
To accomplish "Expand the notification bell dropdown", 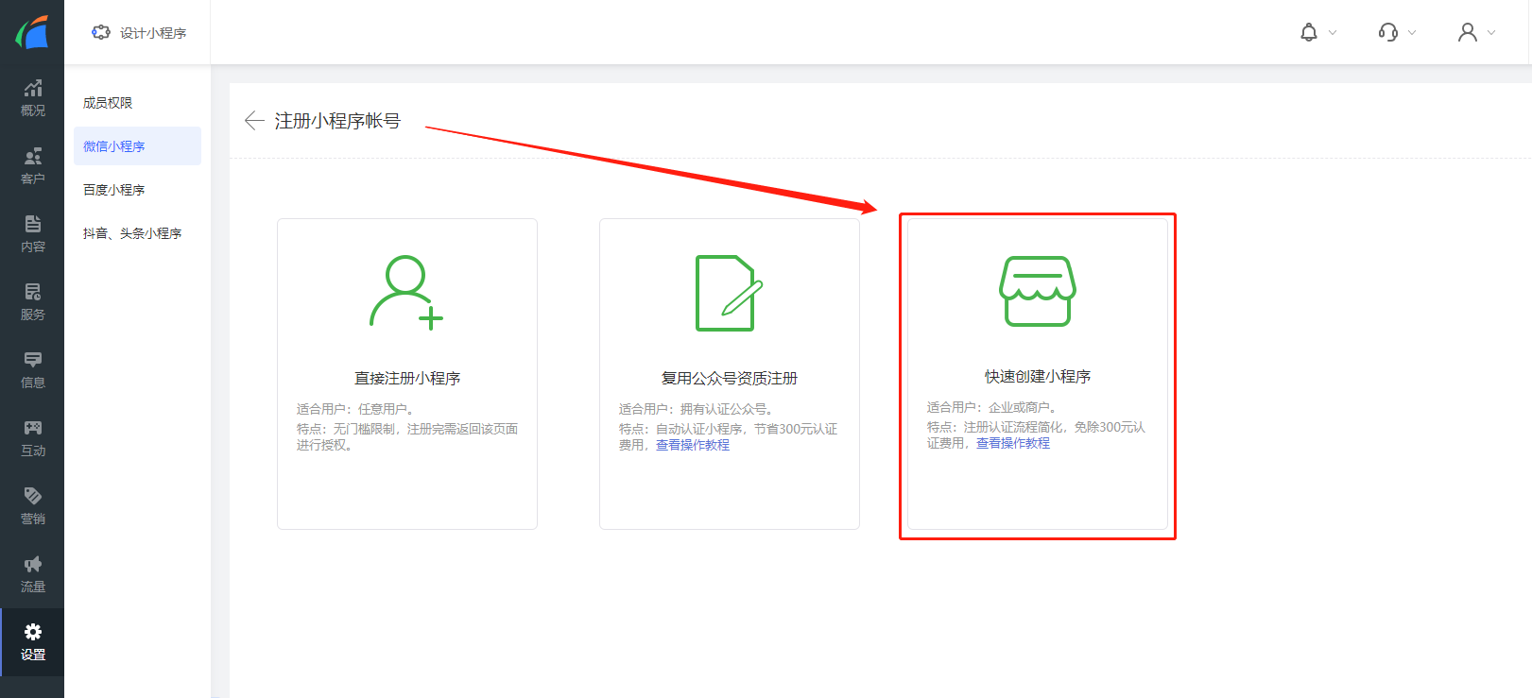I will tap(1317, 33).
